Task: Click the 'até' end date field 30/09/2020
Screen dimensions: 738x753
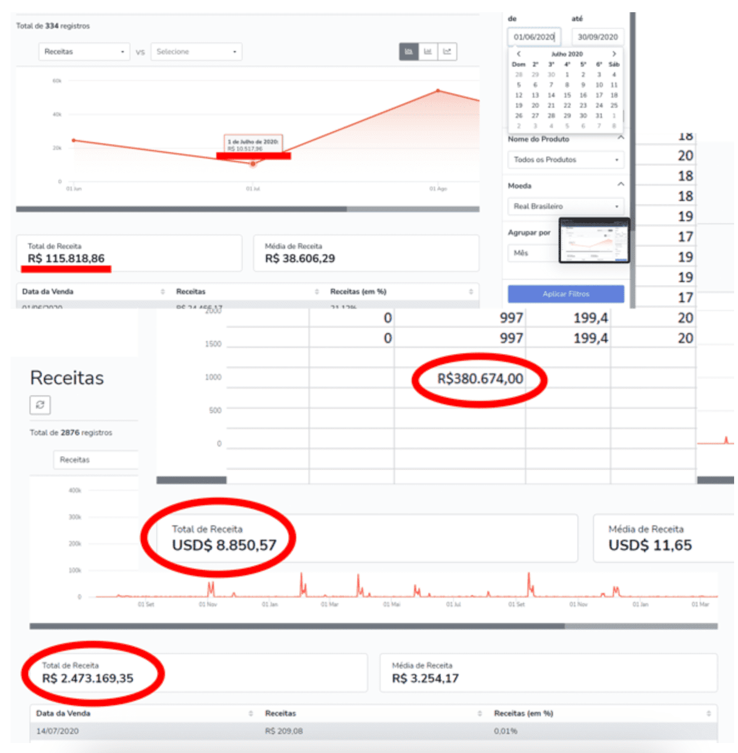Action: 597,37
